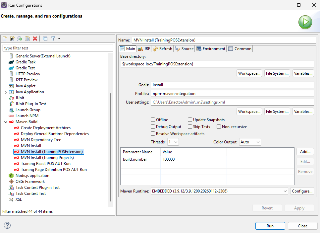
Task: Switch to the JRE tab
Action: 144,49
